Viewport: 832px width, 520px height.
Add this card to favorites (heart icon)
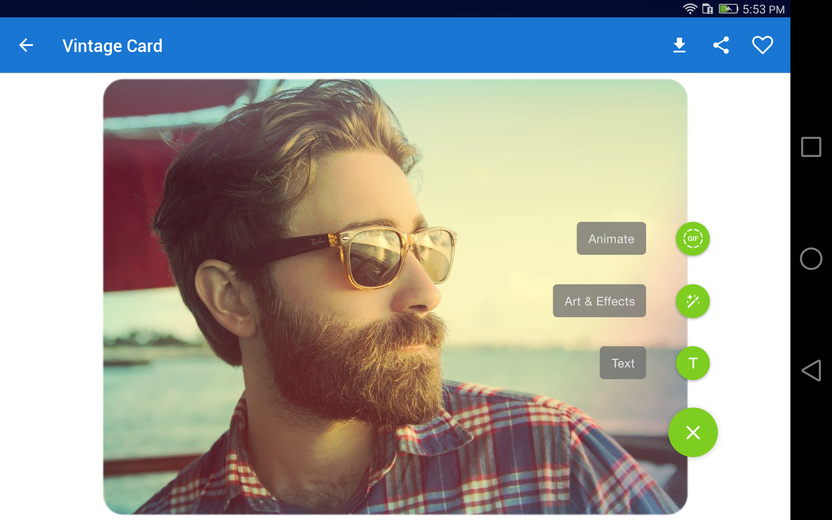[762, 45]
